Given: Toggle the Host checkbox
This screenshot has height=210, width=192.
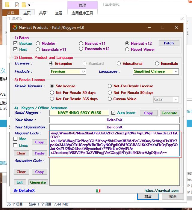Looking at the screenshot, I should [15, 49].
